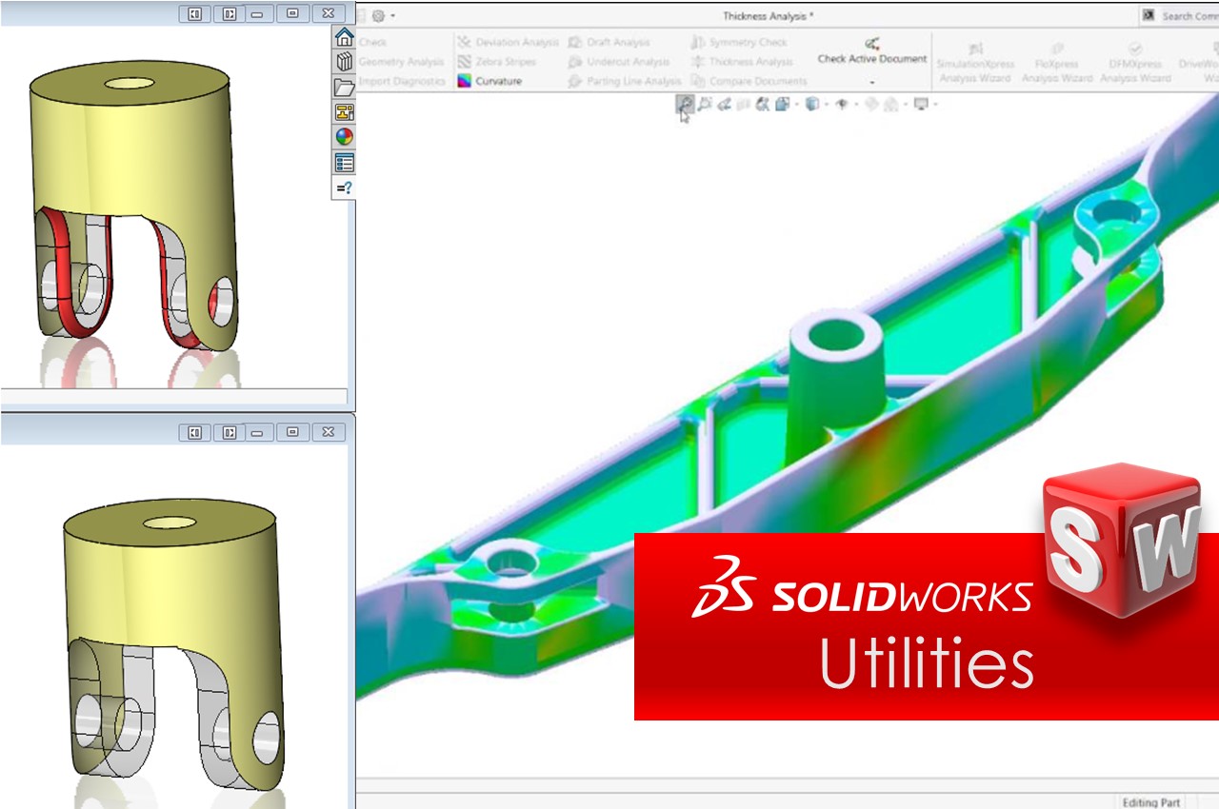Start FloXpress Analysis Wizard
This screenshot has height=809, width=1219.
(x=1057, y=63)
